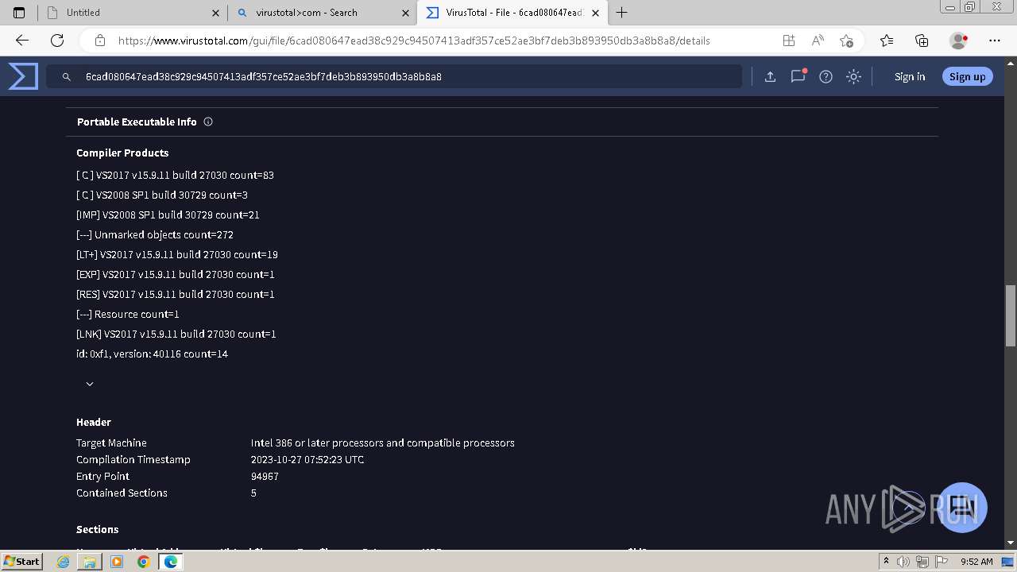
Task: Open the browser Settings and more menu
Action: click(x=995, y=41)
